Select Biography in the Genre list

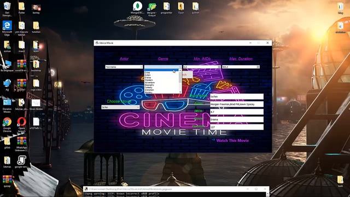162,85
